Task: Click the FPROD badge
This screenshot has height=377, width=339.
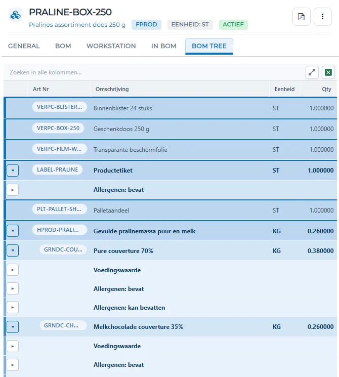Action: pyautogui.click(x=146, y=24)
